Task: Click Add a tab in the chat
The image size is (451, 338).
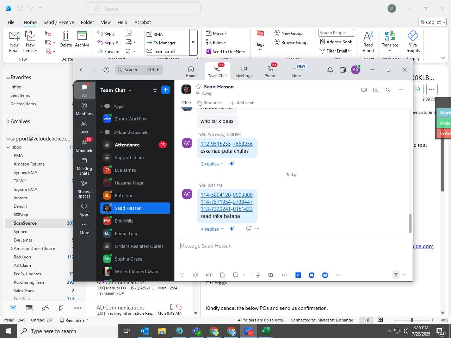Action: (x=242, y=103)
